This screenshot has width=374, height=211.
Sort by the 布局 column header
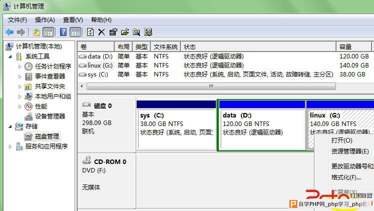[x=123, y=46]
